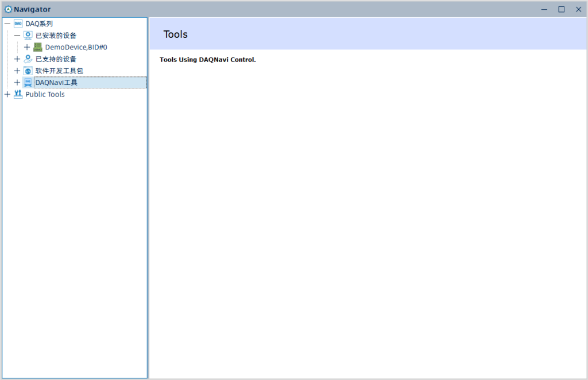Viewport: 588px width, 380px height.
Task: Close the Navigator window
Action: 579,9
